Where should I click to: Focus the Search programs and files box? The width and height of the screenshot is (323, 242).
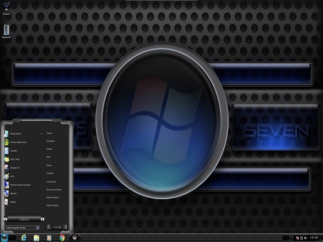(23, 228)
